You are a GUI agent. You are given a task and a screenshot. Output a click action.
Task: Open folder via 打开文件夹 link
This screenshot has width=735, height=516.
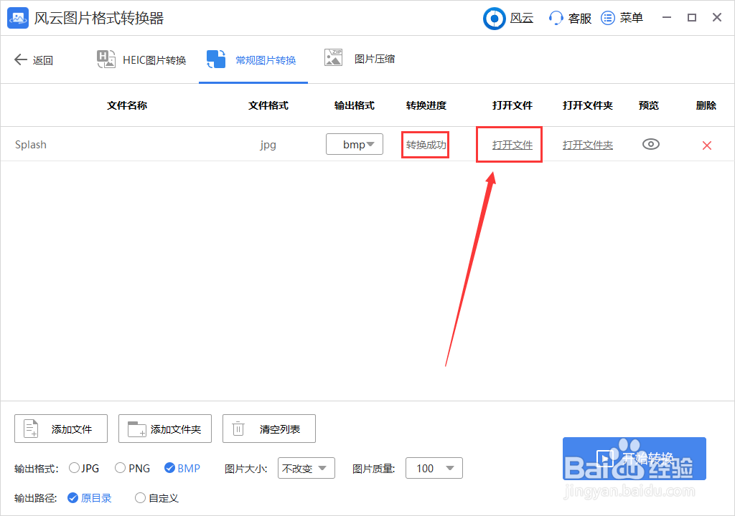click(x=587, y=144)
